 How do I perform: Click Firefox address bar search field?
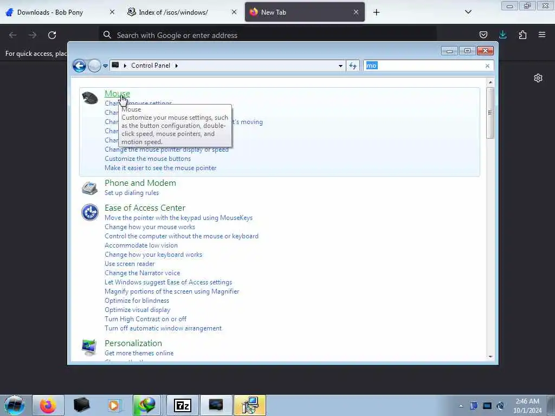(268, 35)
